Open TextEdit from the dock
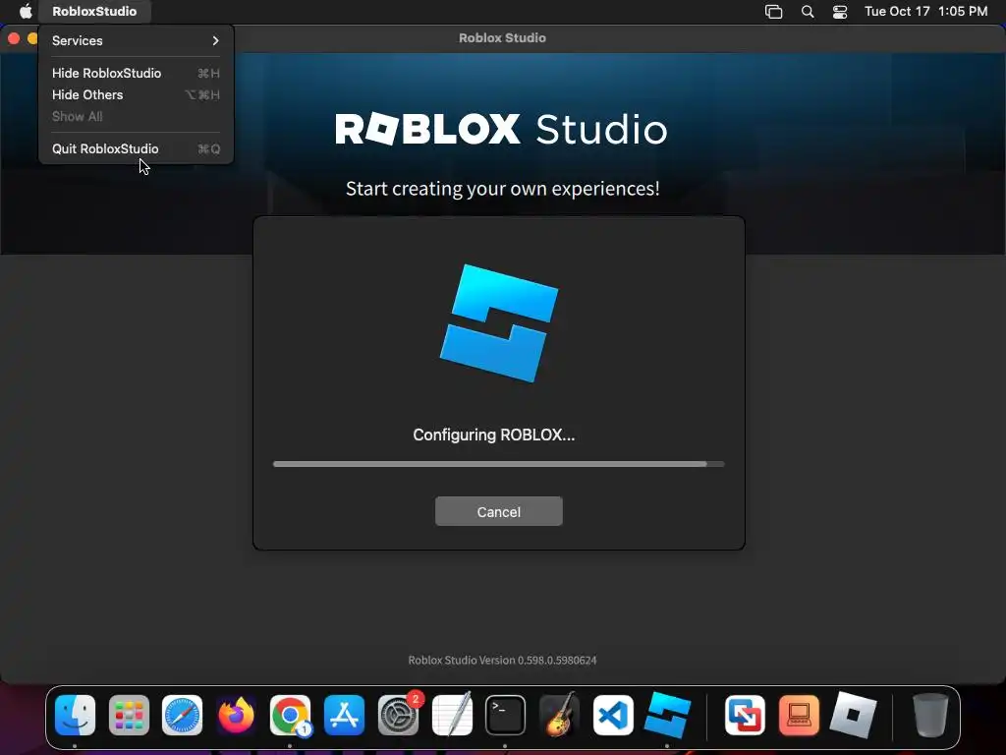Screen dimensions: 1006x755 (452, 716)
